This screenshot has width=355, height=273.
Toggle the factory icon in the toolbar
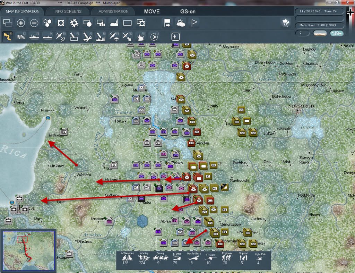pos(114,23)
